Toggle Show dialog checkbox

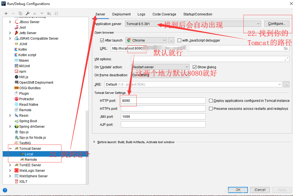click(194, 67)
